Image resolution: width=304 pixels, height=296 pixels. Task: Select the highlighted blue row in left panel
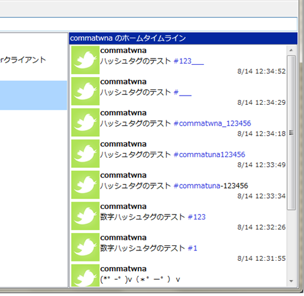33,95
